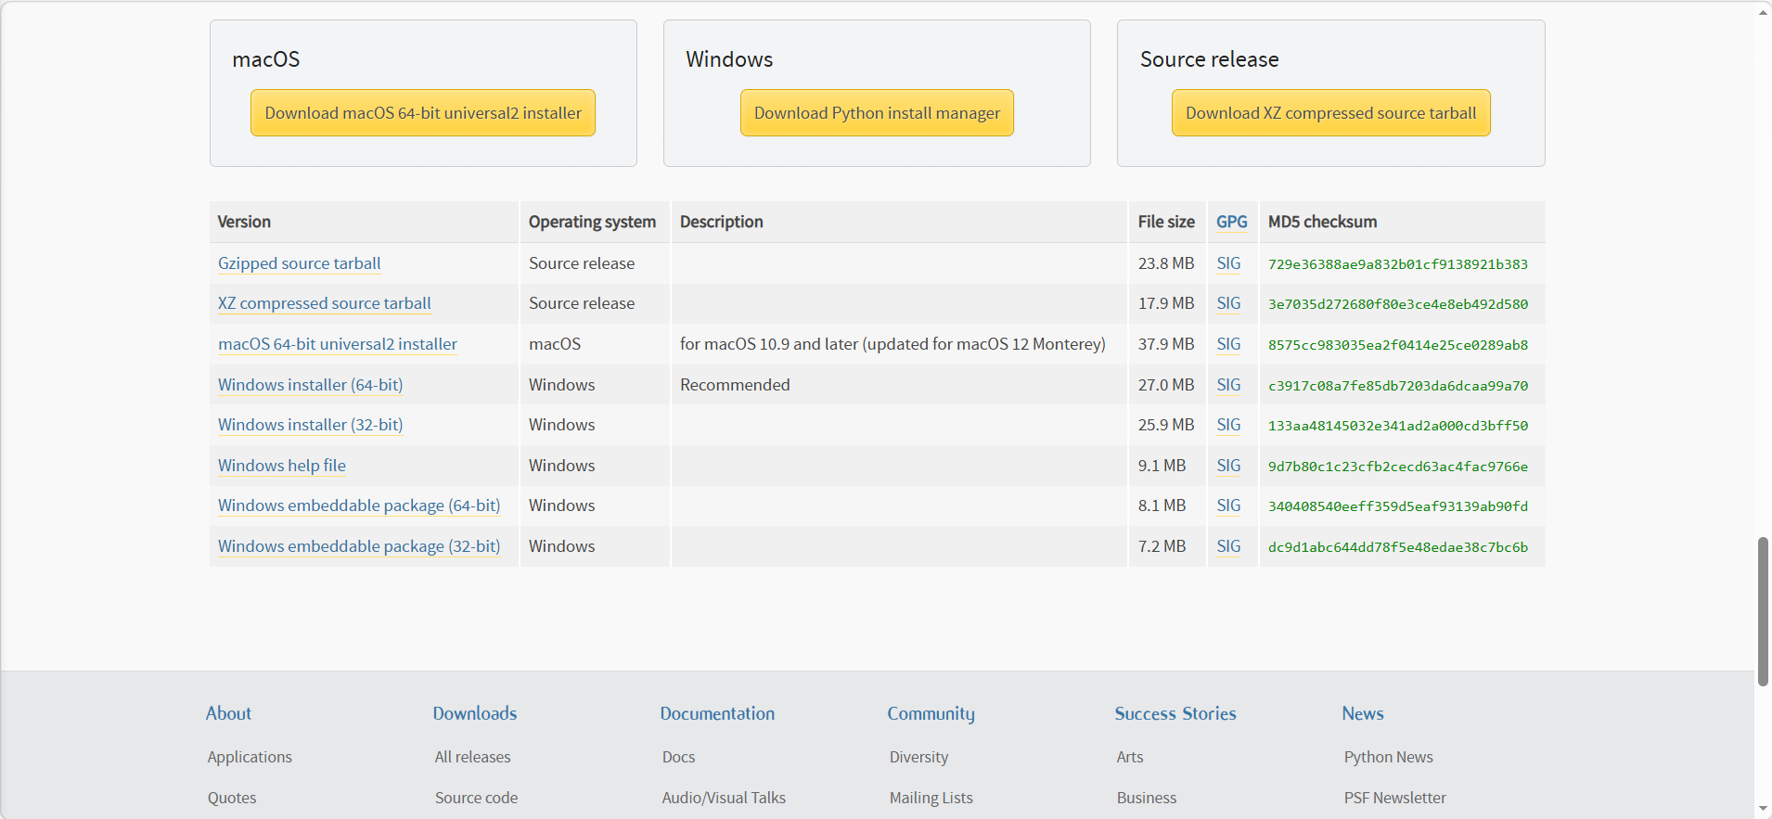Select MD5 checksum 3e7035d272680f80e3ce4e8eb492d580

point(1398,304)
